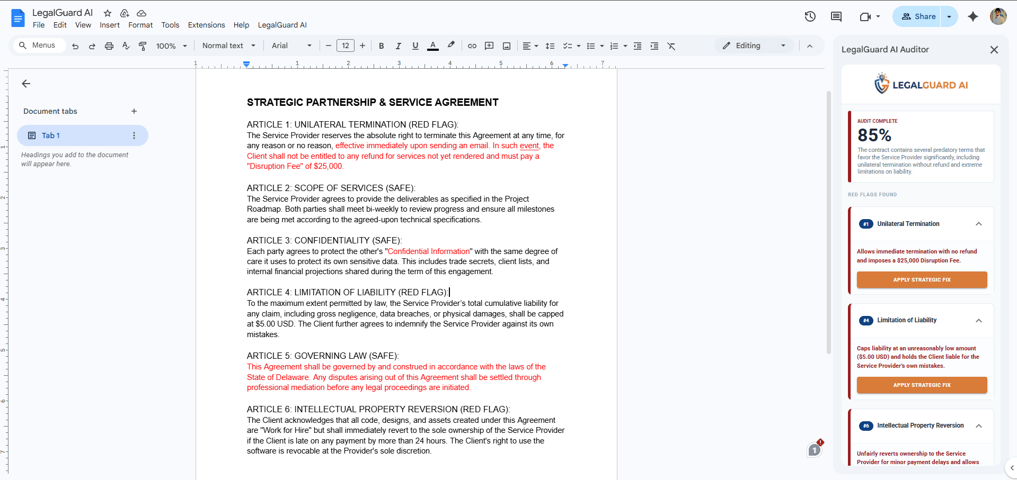This screenshot has width=1017, height=480.
Task: Close the document tabs panel
Action: point(26,84)
